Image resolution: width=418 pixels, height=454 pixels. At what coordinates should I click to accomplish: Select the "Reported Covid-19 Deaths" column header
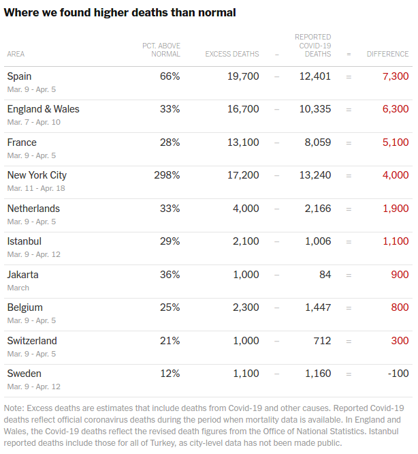[x=312, y=46]
